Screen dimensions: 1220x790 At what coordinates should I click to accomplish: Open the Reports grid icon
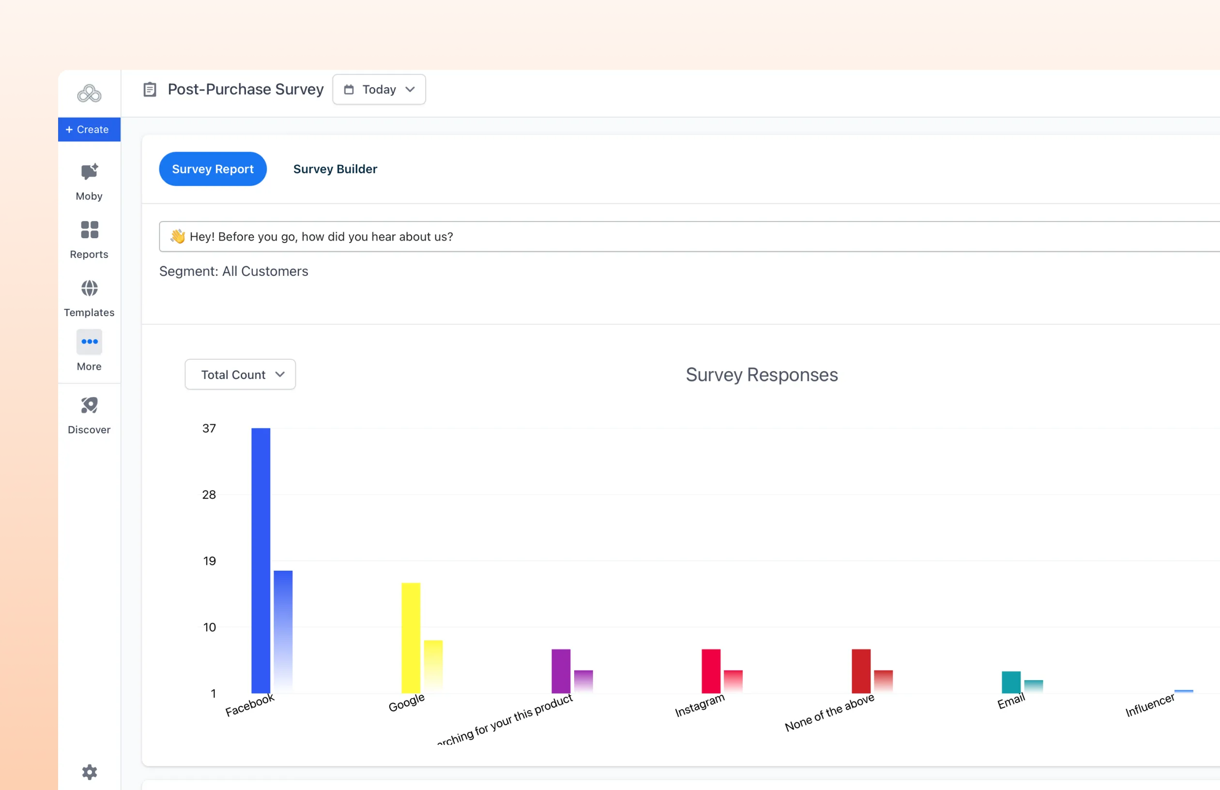pos(89,229)
